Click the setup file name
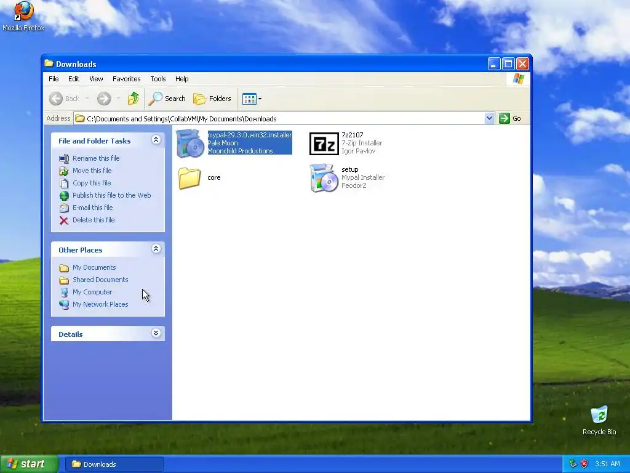 pyautogui.click(x=350, y=170)
